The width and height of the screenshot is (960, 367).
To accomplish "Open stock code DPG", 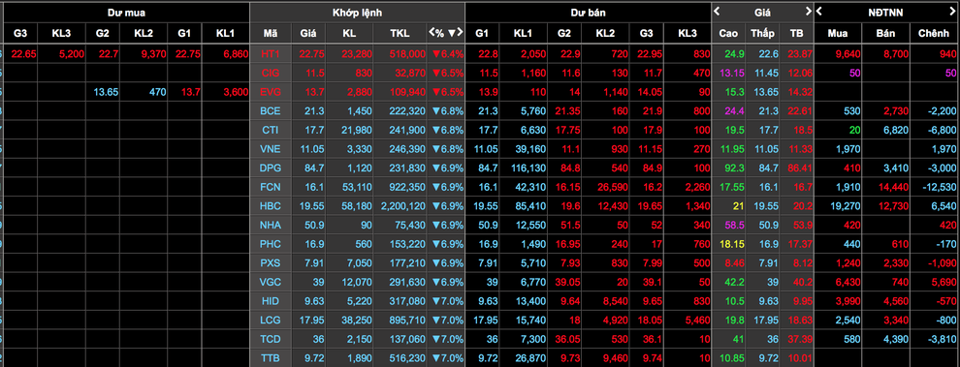I will [270, 168].
